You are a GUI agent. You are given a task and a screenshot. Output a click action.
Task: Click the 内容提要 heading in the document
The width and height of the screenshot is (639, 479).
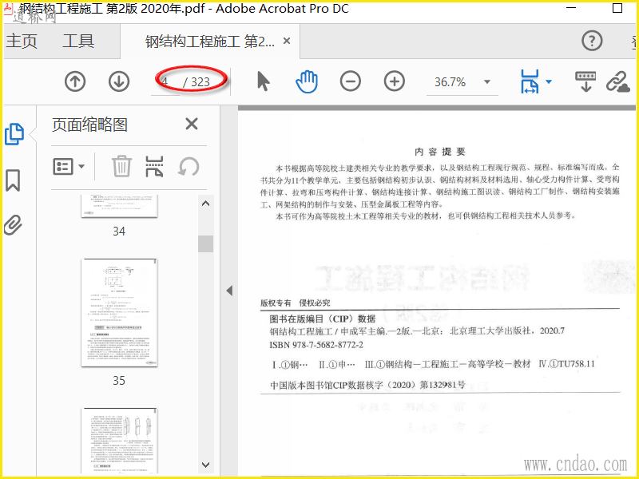440,152
